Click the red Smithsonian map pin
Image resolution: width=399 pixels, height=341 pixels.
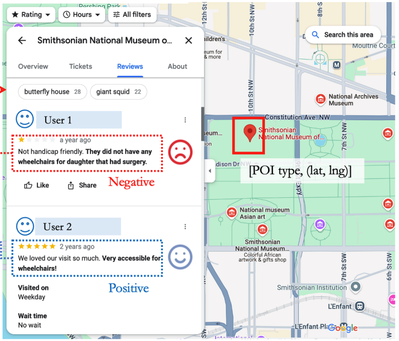[x=250, y=132]
